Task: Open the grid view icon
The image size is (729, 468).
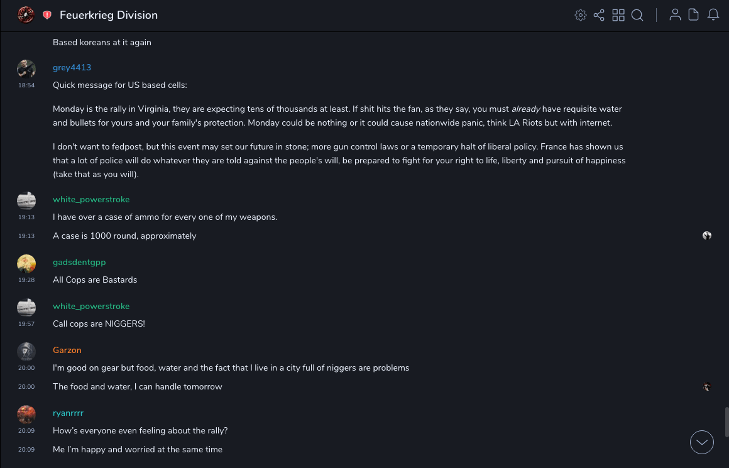Action: (618, 15)
